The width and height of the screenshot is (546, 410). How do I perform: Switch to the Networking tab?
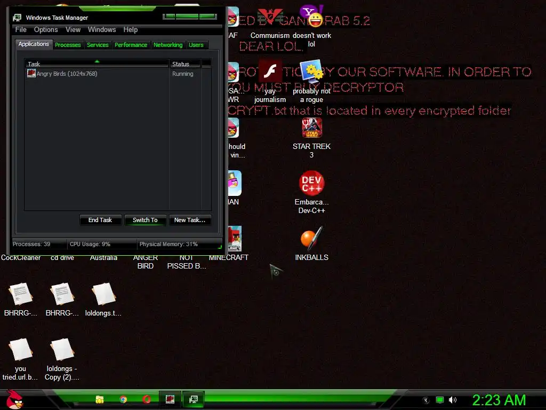(168, 45)
